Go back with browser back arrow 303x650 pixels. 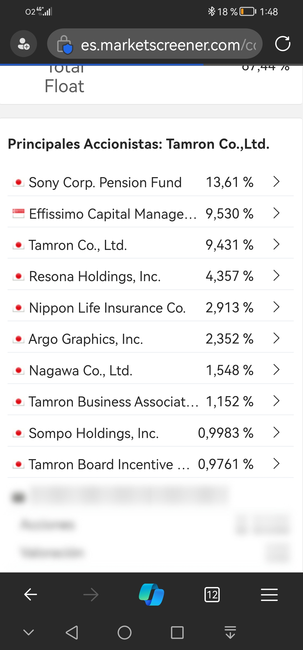click(x=31, y=594)
